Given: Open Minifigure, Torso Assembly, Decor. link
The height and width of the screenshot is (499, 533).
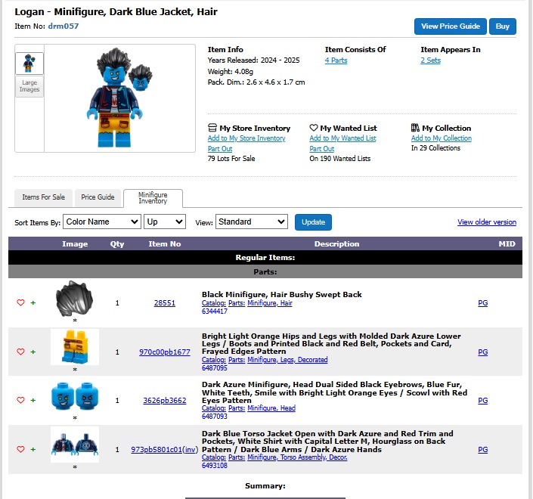Looking at the screenshot, I should 297,457.
